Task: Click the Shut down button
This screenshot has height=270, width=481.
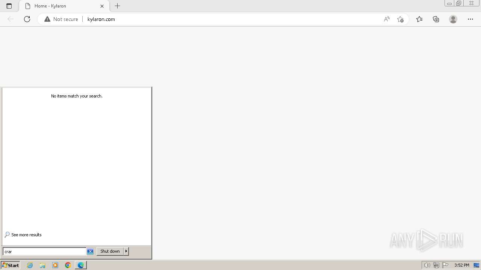Action: (110, 251)
